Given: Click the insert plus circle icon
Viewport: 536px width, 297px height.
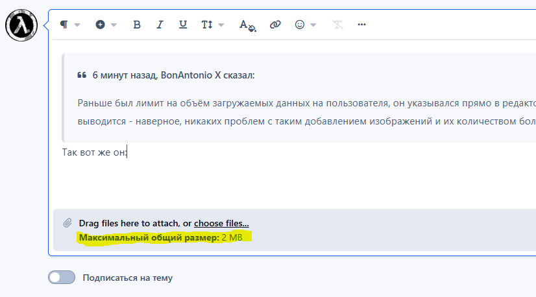Looking at the screenshot, I should [x=101, y=25].
